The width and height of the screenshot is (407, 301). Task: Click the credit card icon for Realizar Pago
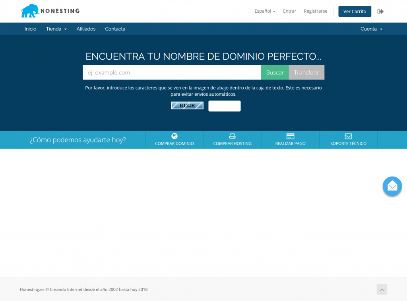(x=290, y=136)
